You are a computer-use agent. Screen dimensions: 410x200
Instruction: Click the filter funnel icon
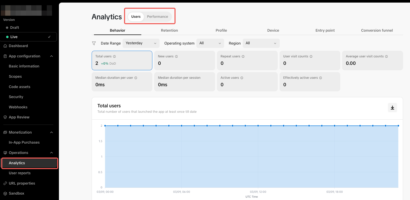(x=94, y=43)
